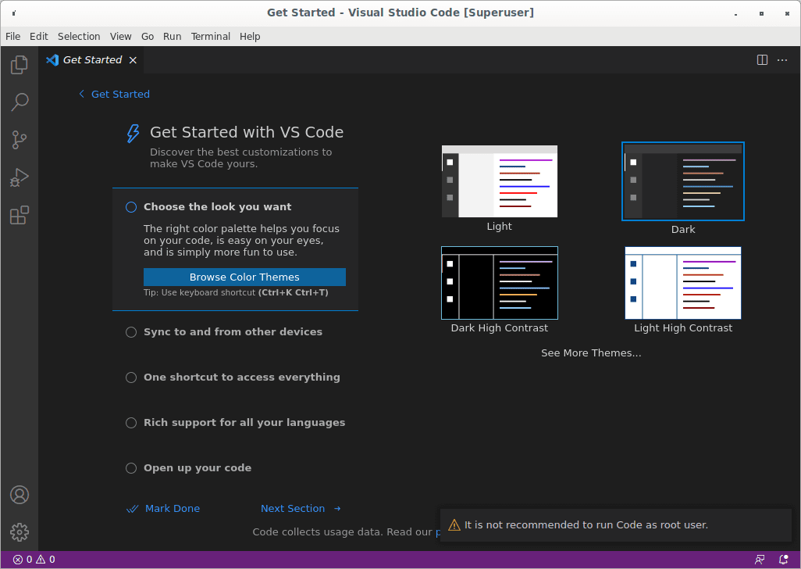This screenshot has height=569, width=801.
Task: Open the Accounts icon in activity bar
Action: (20, 495)
